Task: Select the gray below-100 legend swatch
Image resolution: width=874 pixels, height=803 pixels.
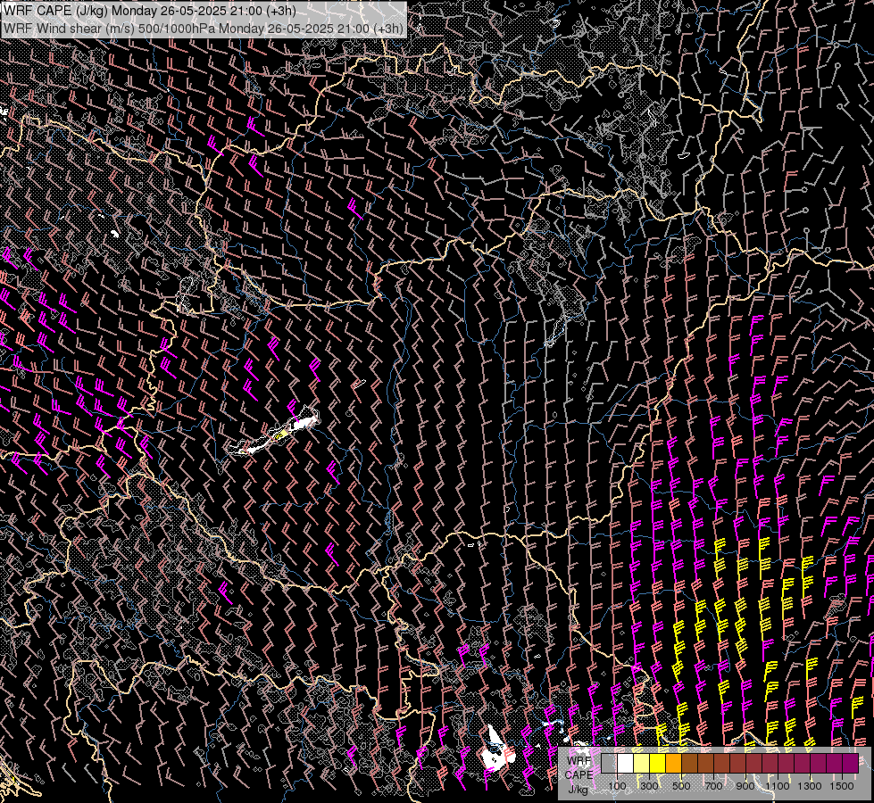Action: (609, 763)
